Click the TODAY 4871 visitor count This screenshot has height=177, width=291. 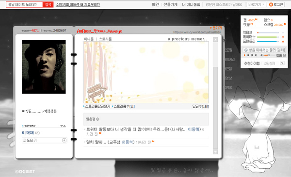click(x=30, y=31)
